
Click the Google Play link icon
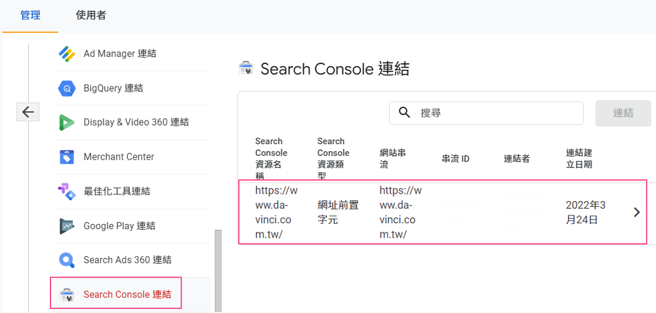click(x=67, y=226)
